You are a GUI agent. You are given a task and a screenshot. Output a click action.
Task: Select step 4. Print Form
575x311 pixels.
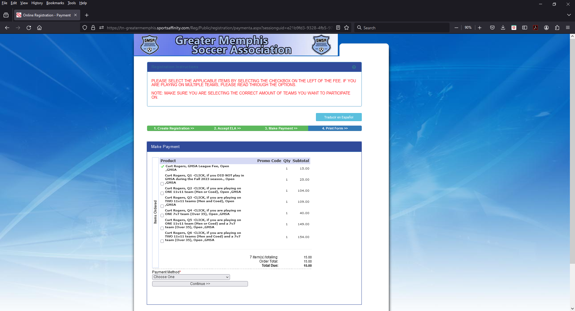[335, 128]
